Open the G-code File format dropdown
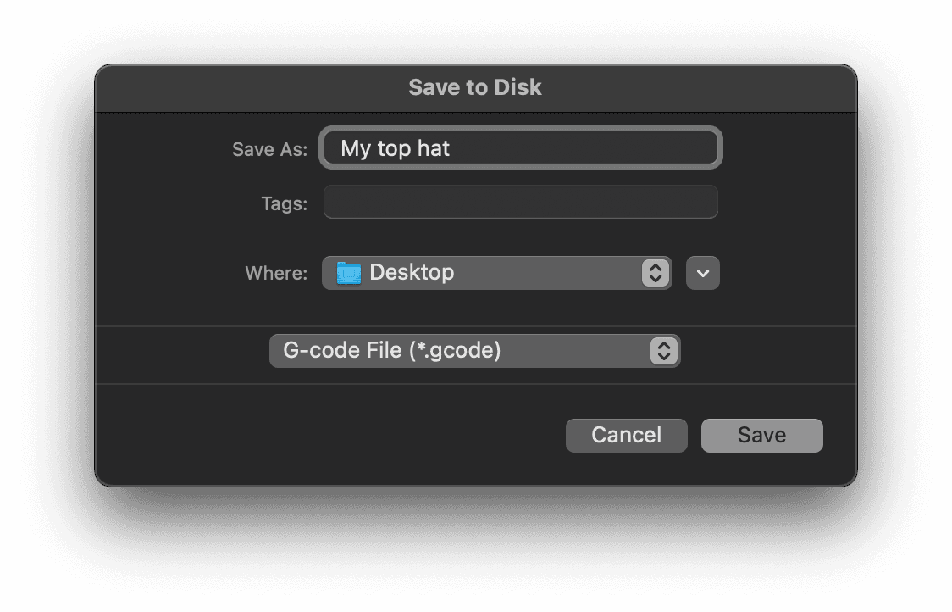952x612 pixels. tap(475, 351)
